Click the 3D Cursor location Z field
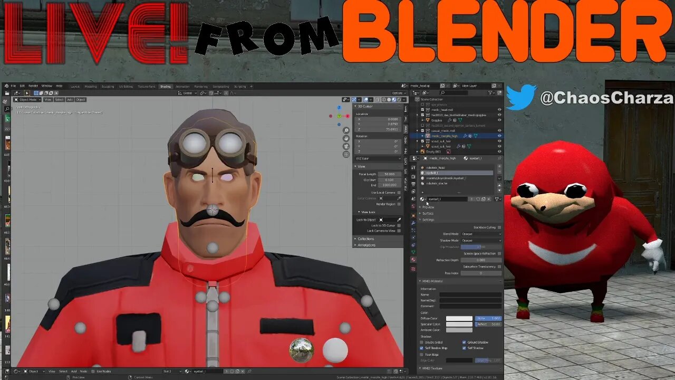The image size is (675, 380). coord(379,129)
